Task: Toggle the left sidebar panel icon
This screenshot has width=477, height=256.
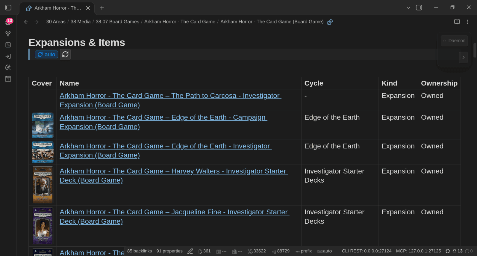Action: click(x=8, y=8)
